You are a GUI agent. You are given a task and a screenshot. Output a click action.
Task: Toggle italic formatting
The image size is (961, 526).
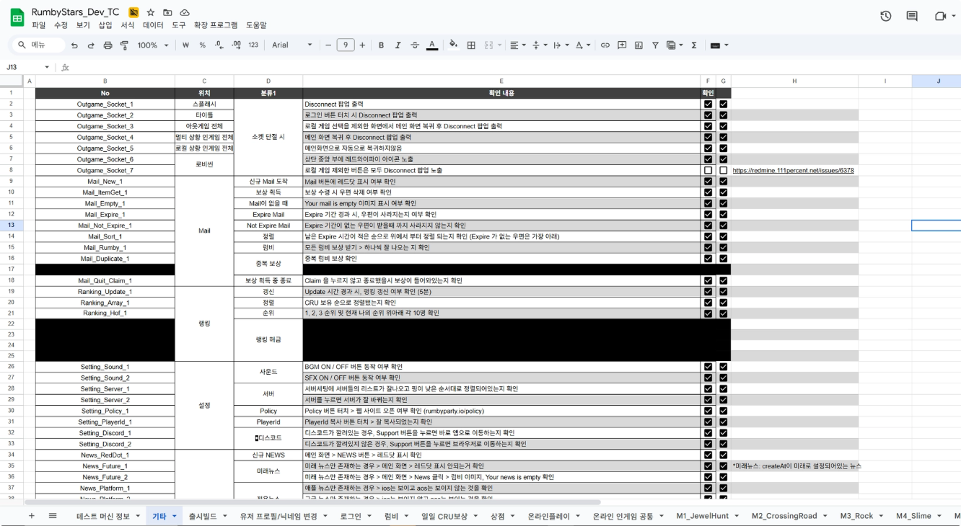pos(398,45)
